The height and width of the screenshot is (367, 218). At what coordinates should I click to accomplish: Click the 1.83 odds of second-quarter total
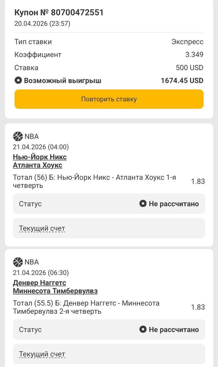tap(198, 307)
